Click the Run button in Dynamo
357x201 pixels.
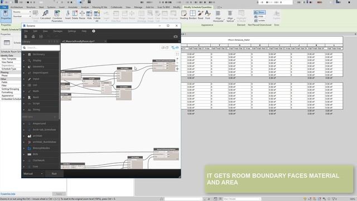(54, 174)
